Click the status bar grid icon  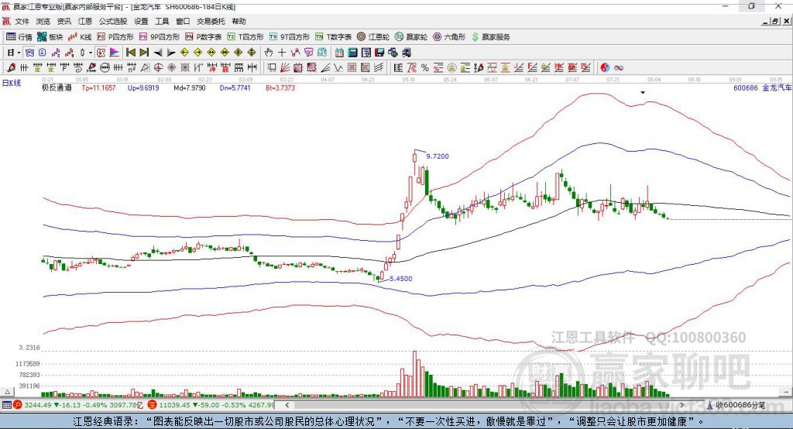click(x=6, y=405)
